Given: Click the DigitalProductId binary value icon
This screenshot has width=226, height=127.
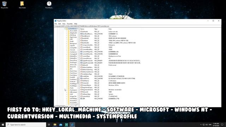Looking at the screenshot, I should click(x=81, y=61).
